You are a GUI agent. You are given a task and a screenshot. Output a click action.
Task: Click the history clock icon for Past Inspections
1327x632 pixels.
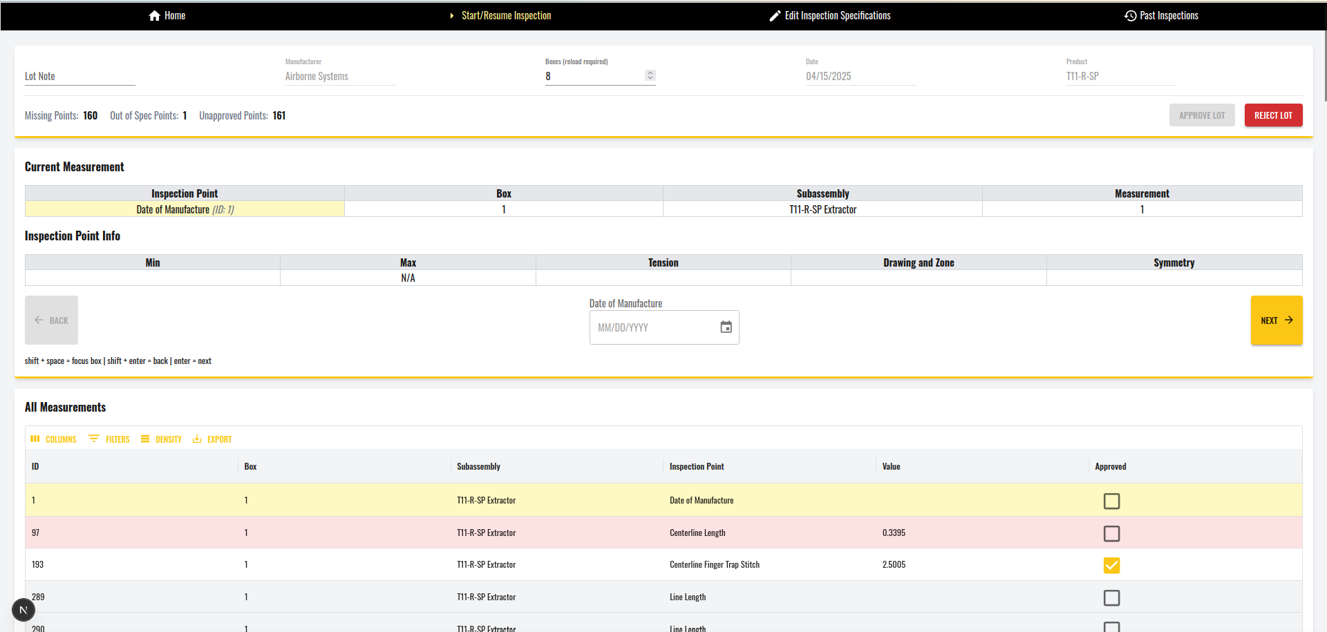coord(1130,16)
